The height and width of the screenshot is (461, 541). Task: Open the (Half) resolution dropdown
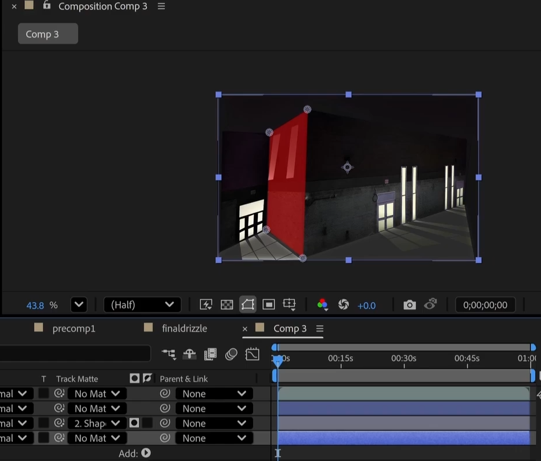click(x=142, y=304)
